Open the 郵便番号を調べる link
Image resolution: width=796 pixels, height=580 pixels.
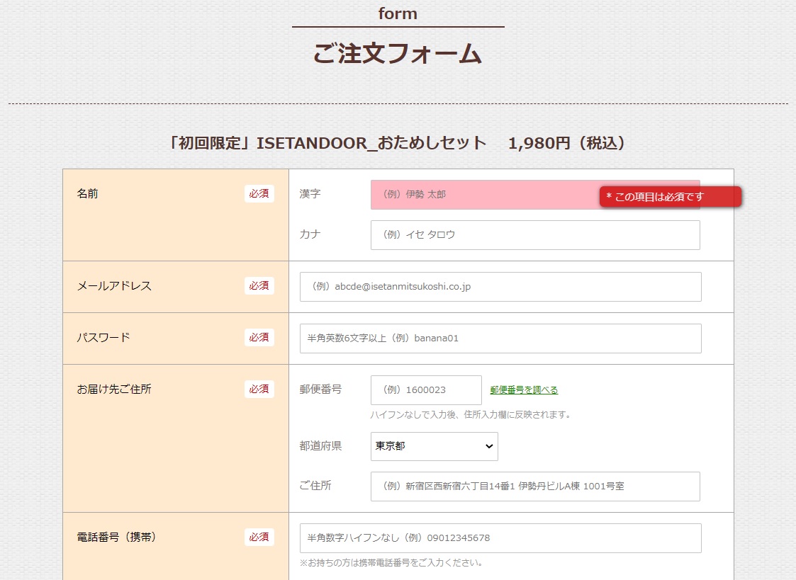(524, 390)
